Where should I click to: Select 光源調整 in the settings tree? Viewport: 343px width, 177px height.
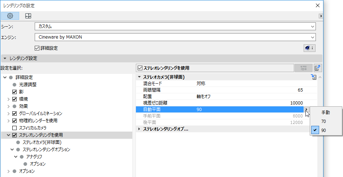pos(28,85)
